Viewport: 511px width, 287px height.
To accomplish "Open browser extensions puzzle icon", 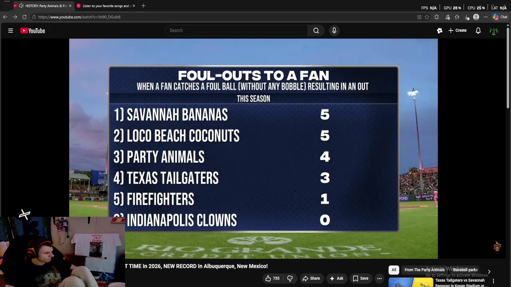I will tap(436, 17).
